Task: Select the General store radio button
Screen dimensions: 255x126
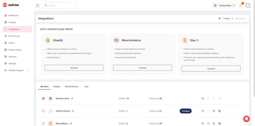Action: (x=43, y=98)
